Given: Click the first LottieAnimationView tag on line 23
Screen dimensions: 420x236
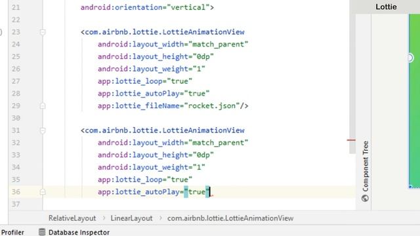Looking at the screenshot, I should [x=163, y=32].
